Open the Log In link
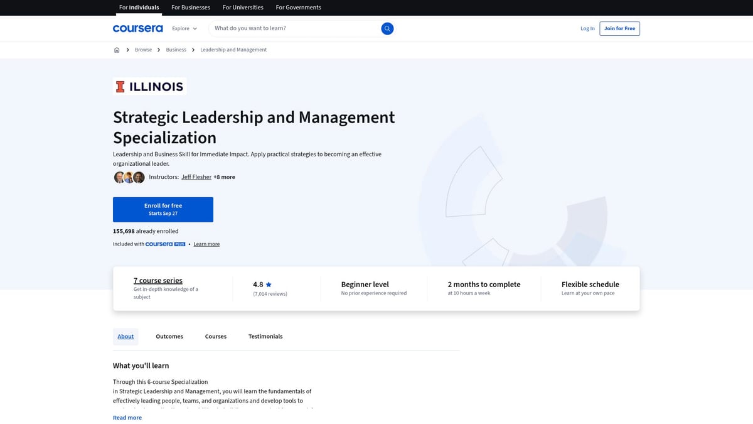The width and height of the screenshot is (753, 424). 587,28
